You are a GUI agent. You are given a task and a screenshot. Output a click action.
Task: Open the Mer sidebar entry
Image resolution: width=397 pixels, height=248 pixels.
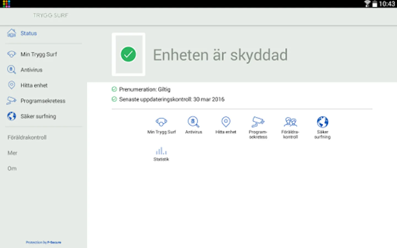(12, 153)
